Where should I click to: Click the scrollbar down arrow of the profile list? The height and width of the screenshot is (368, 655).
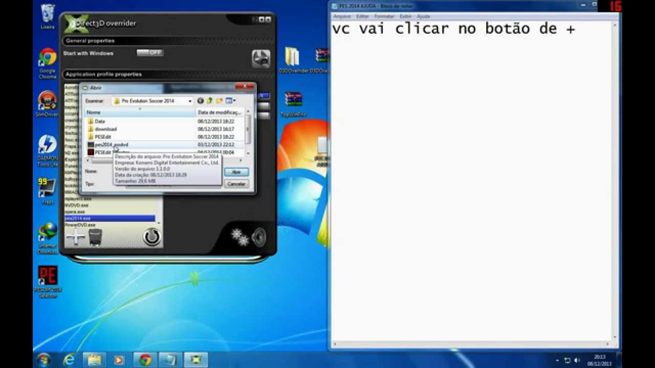click(x=159, y=223)
